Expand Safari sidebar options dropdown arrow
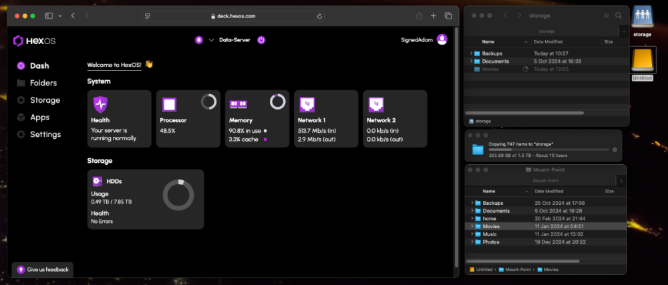Viewport: 668px width, 285px height. (60, 15)
